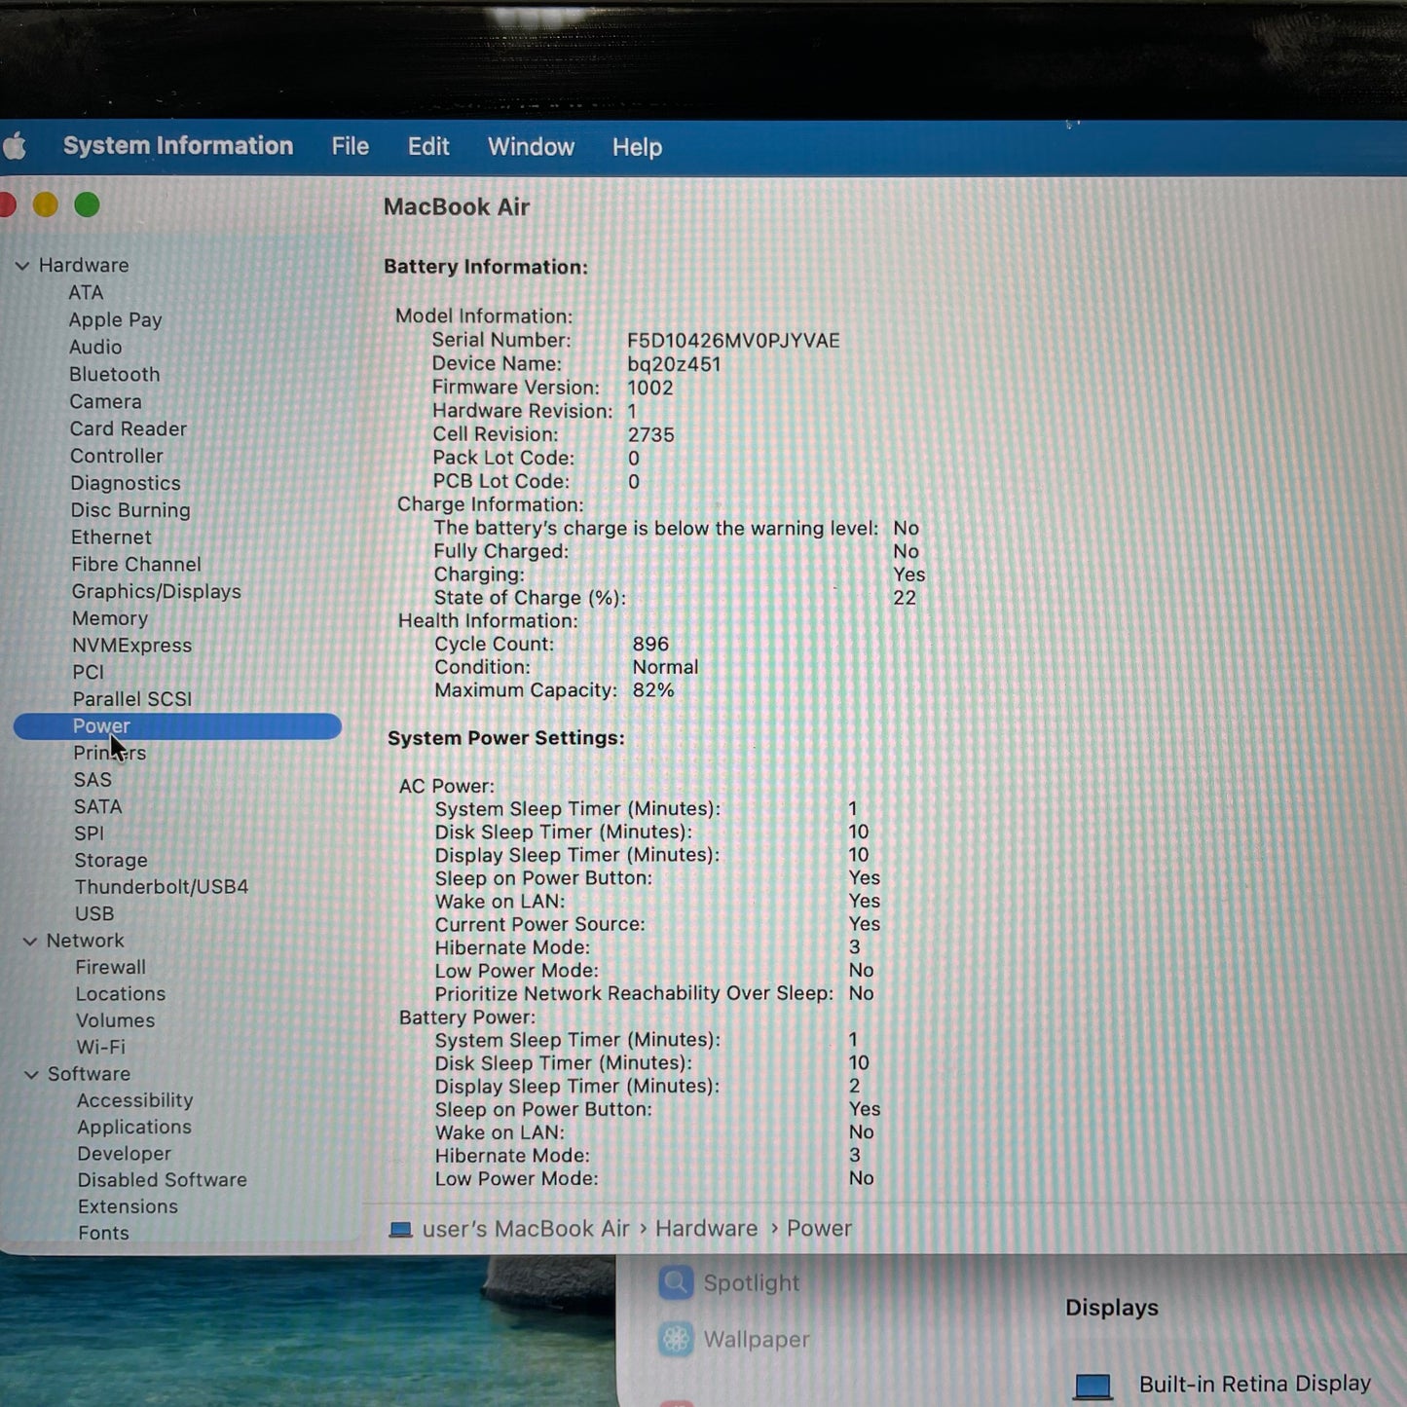
Task: Select Graphics/Displays in the sidebar
Action: pos(156,591)
